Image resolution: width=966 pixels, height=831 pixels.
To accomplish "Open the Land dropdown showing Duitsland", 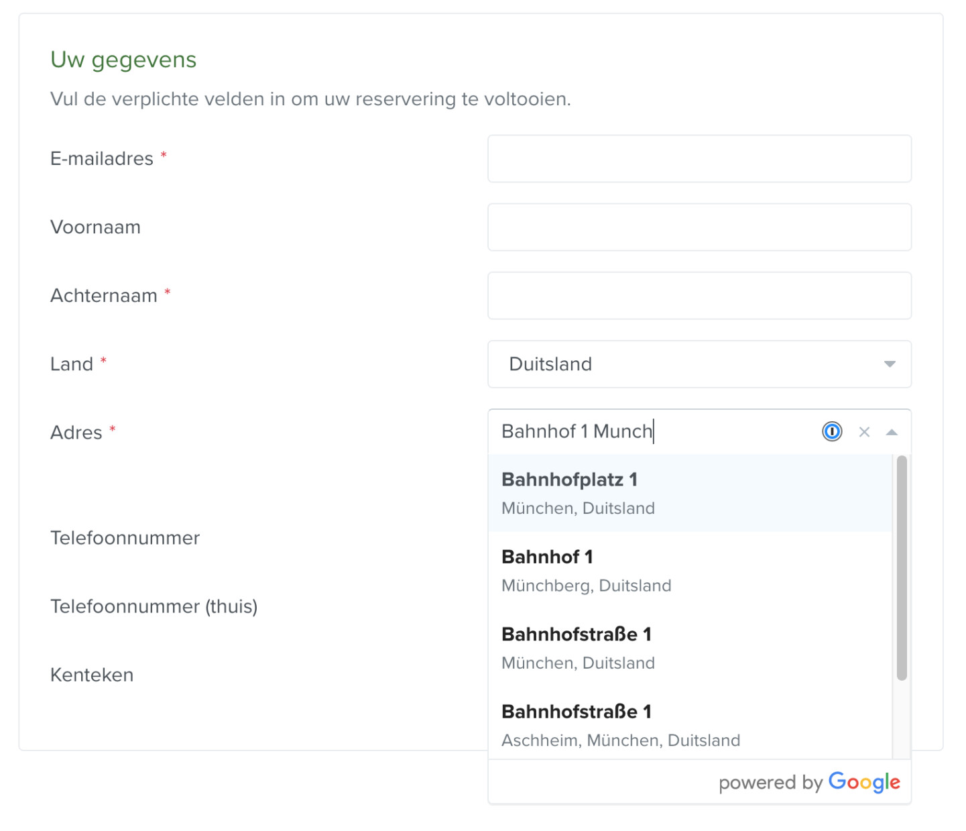I will (699, 364).
